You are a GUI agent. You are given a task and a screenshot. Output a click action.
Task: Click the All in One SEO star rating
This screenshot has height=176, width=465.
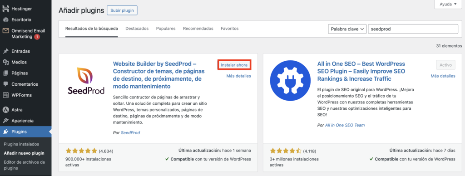tap(286, 151)
